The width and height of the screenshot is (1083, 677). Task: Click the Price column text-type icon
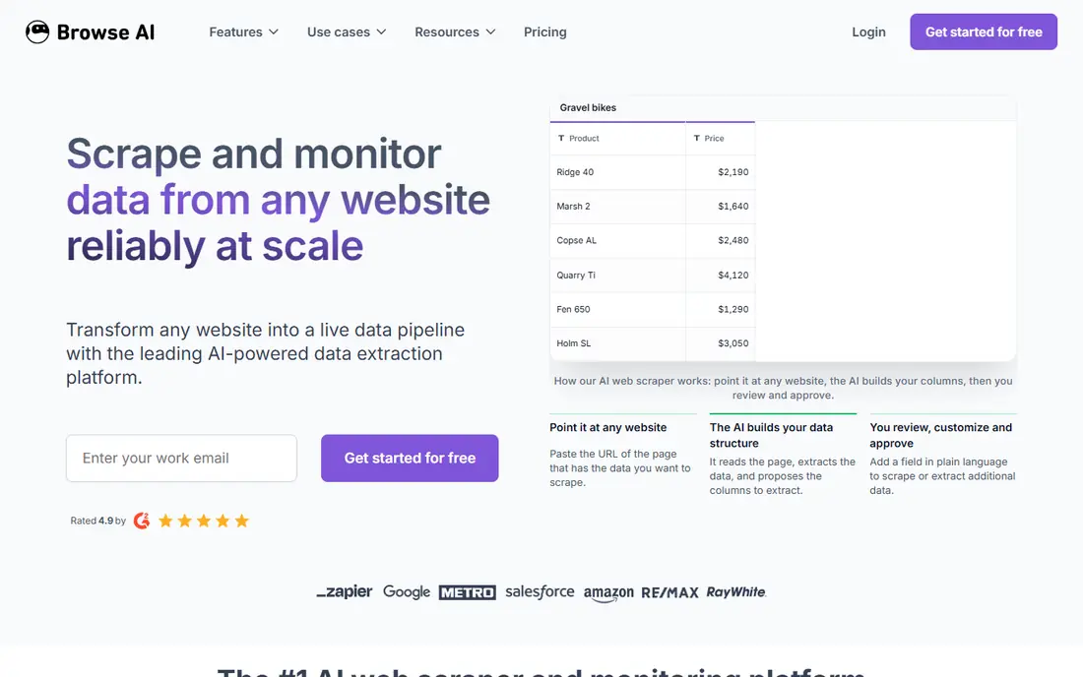[696, 138]
